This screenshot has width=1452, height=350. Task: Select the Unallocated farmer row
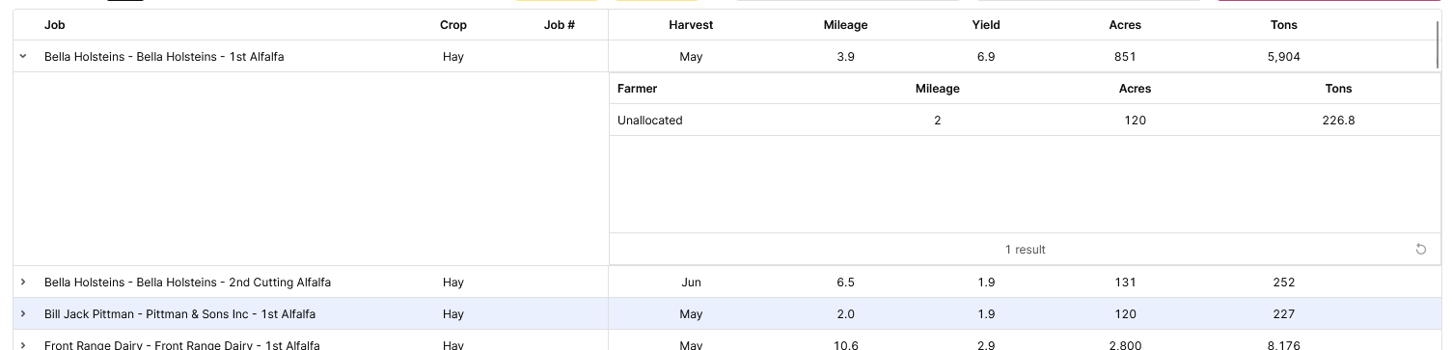[1026, 121]
